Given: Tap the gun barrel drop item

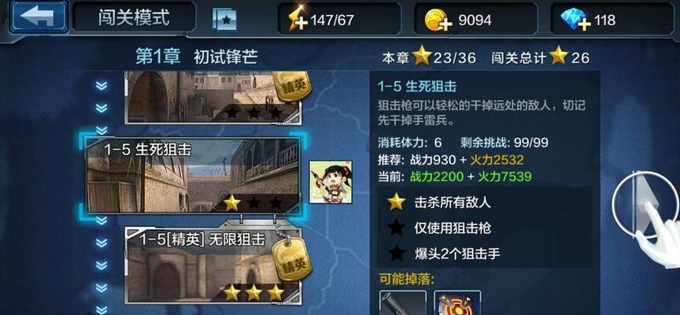Looking at the screenshot, I should pos(403,302).
